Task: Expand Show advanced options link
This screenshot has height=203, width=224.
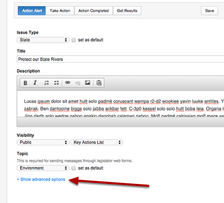Action: (x=41, y=179)
